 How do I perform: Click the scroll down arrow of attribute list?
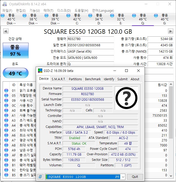tap(171, 176)
